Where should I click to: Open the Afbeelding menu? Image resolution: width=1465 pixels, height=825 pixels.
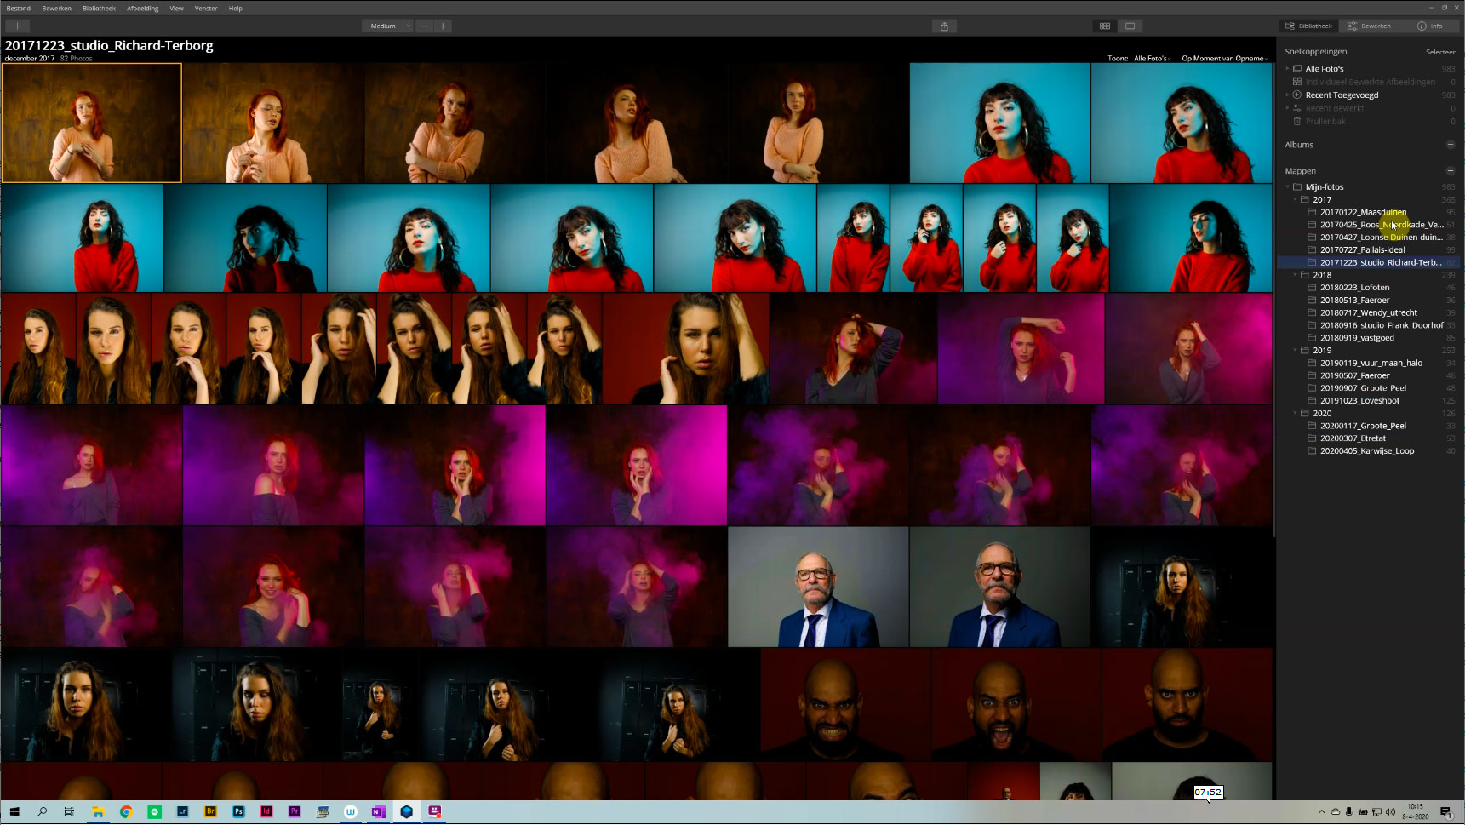[142, 8]
